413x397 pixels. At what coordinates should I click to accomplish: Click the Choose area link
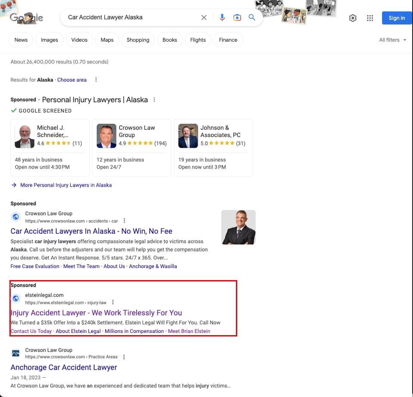[x=72, y=80]
